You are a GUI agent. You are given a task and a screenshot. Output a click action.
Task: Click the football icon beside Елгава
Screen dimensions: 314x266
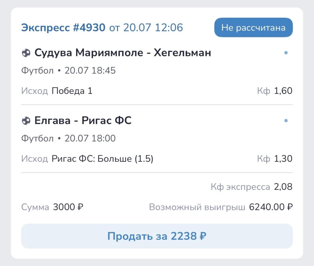(x=26, y=121)
